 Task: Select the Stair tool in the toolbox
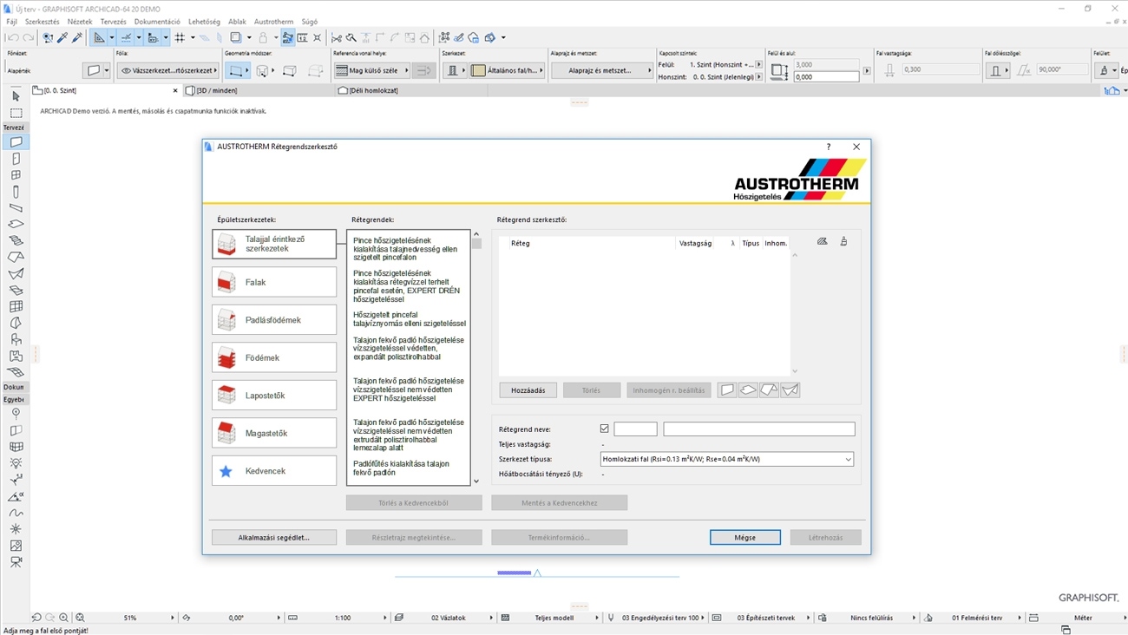click(16, 241)
